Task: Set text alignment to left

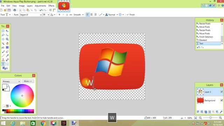Action: (87, 15)
